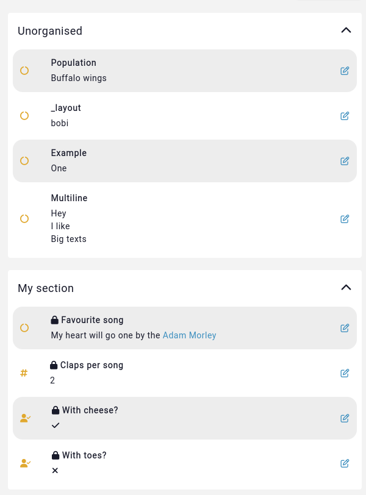Select the Multiline row text
Screen dimensions: 366x495
(69, 226)
